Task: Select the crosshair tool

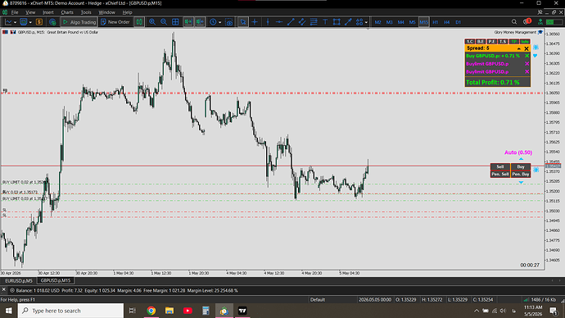Action: [x=255, y=22]
